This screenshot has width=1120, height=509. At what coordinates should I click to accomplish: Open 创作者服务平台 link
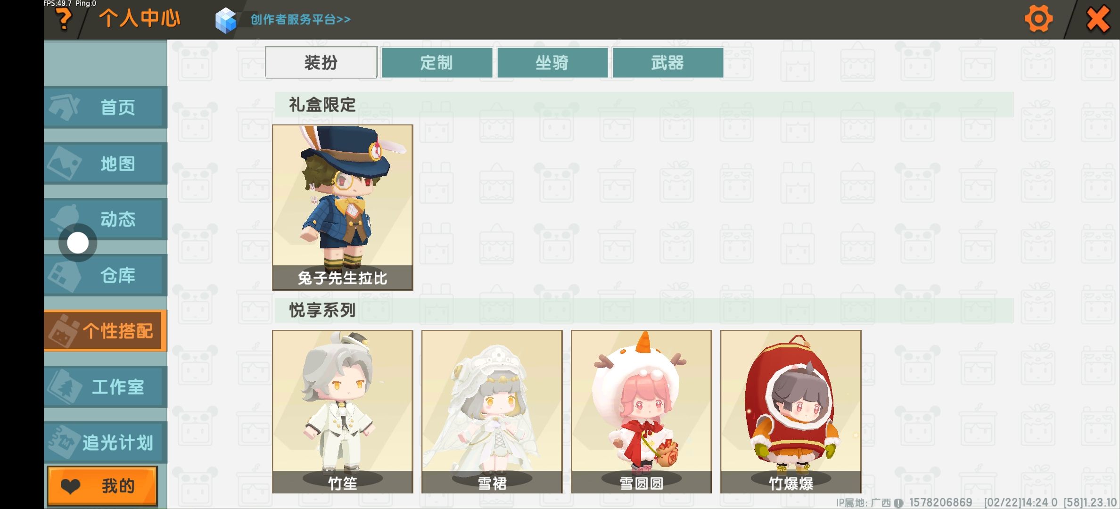pos(301,19)
